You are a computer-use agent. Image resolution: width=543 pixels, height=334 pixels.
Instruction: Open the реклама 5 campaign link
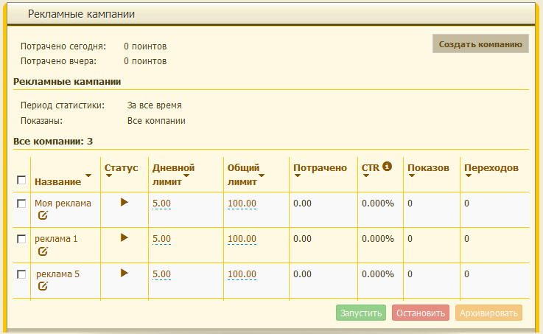[57, 274]
